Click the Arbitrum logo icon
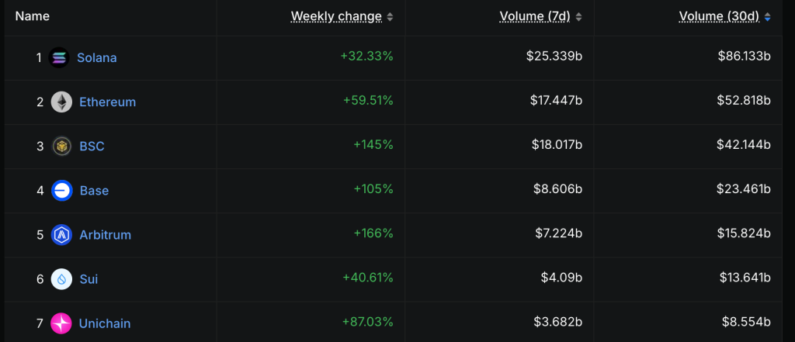The height and width of the screenshot is (342, 795). click(x=61, y=235)
